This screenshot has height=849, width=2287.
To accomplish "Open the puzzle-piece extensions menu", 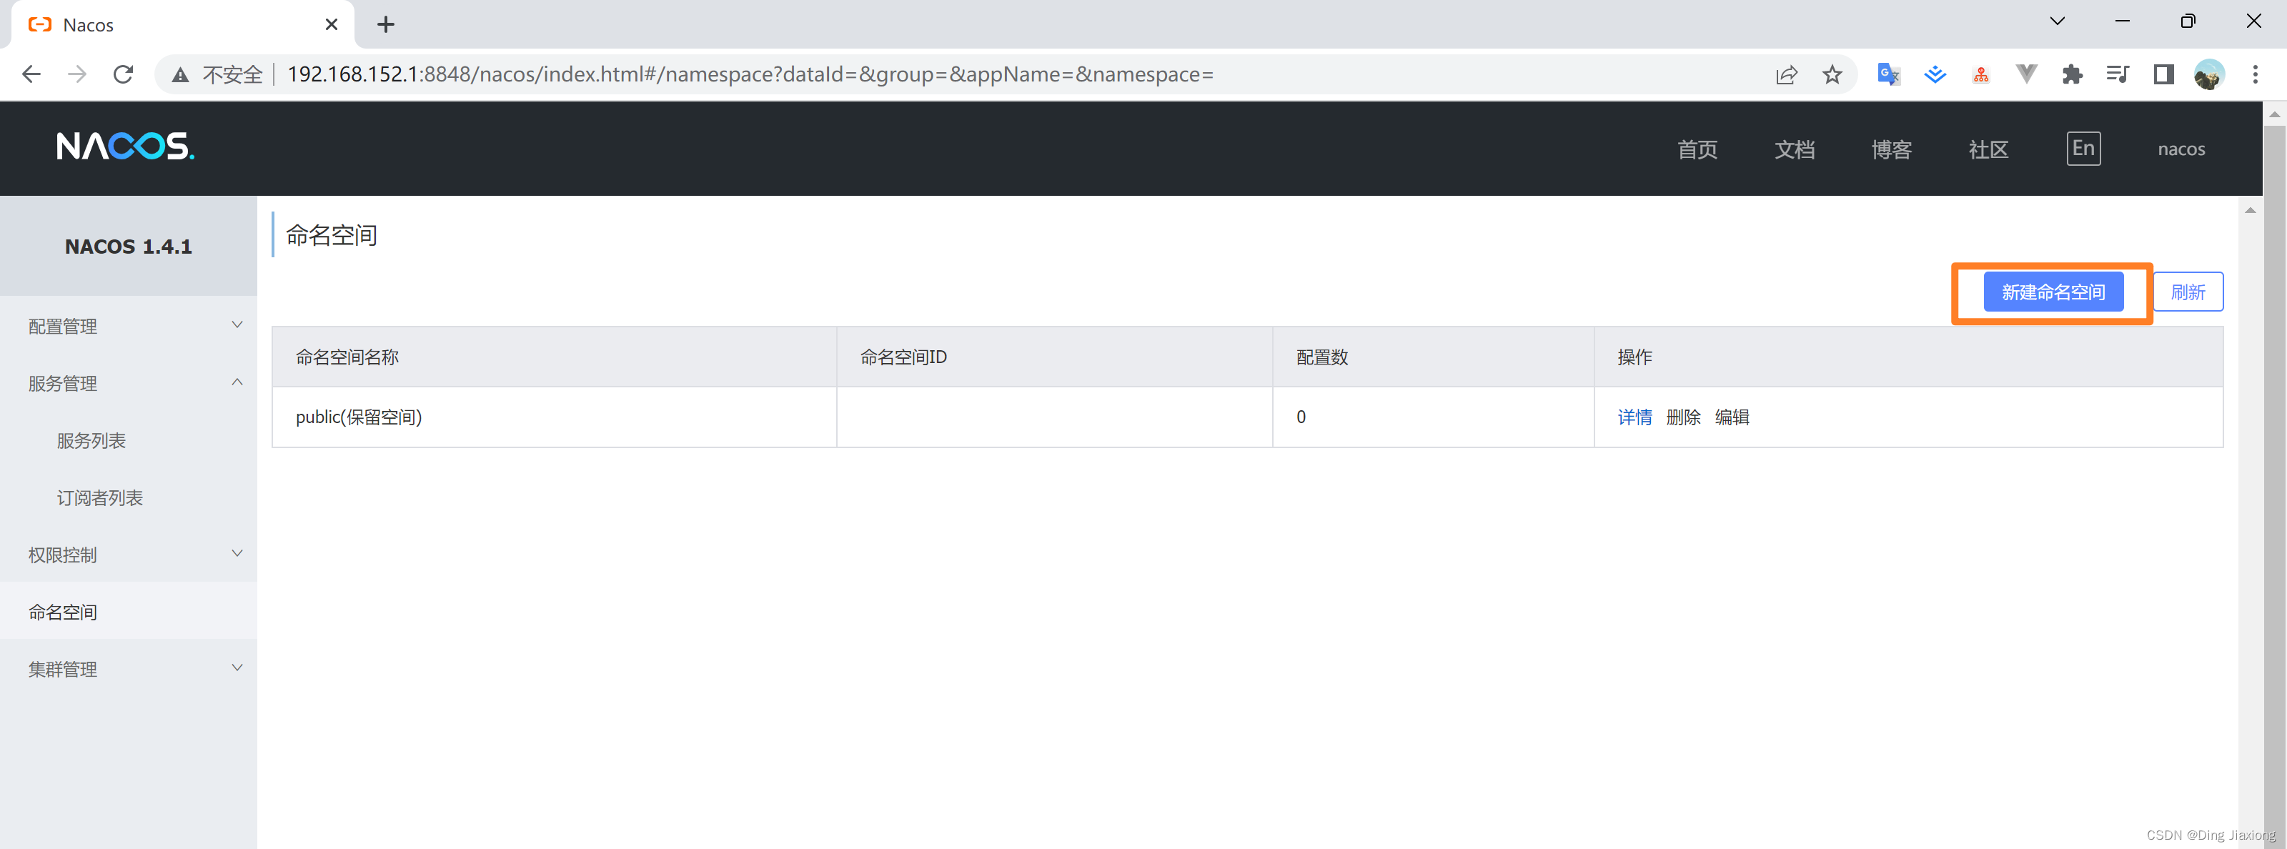I will coord(2072,74).
